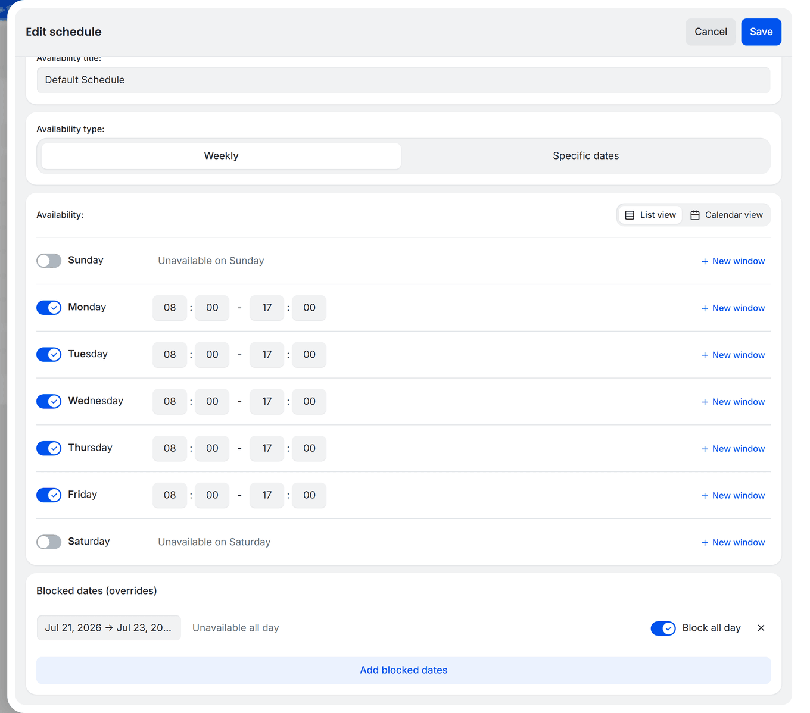Click Monday start hour field 08
Image resolution: width=810 pixels, height=713 pixels.
point(170,308)
